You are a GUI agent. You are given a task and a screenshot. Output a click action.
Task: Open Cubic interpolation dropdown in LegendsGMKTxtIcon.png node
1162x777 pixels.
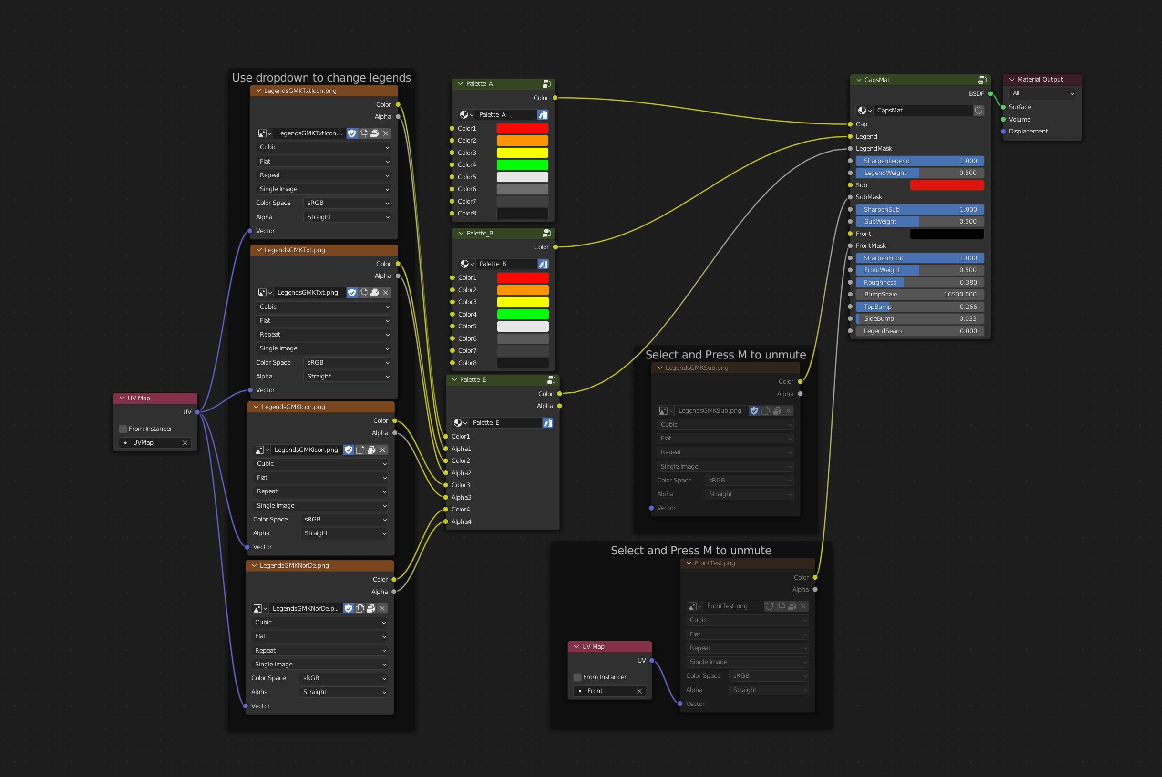[324, 147]
